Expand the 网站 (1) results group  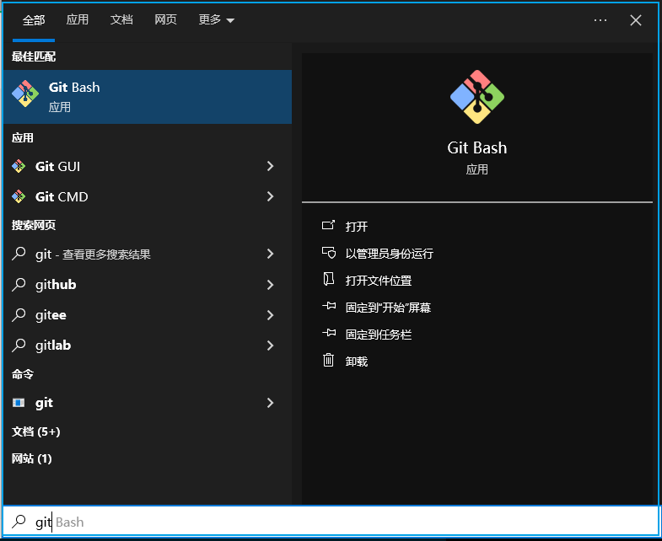click(x=32, y=458)
